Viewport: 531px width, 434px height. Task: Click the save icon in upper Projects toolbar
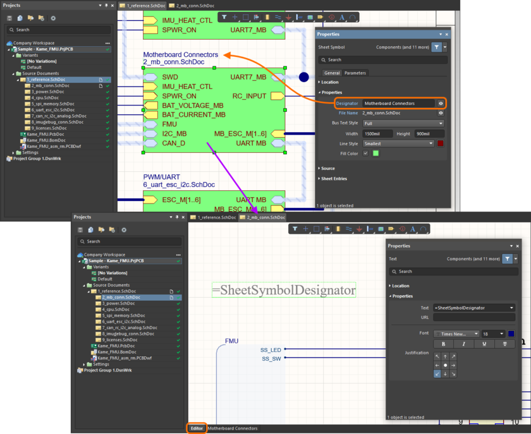tap(9, 18)
